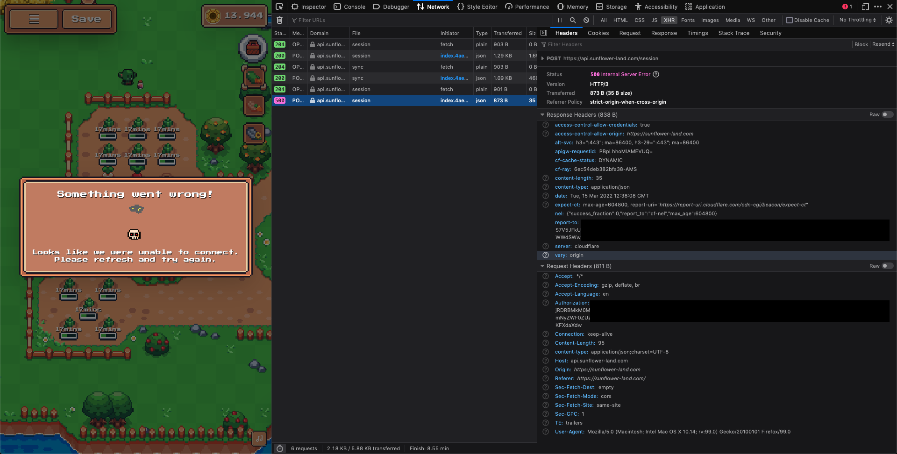Select the tool item slot with pickaxe
The width and height of the screenshot is (897, 454).
click(254, 134)
